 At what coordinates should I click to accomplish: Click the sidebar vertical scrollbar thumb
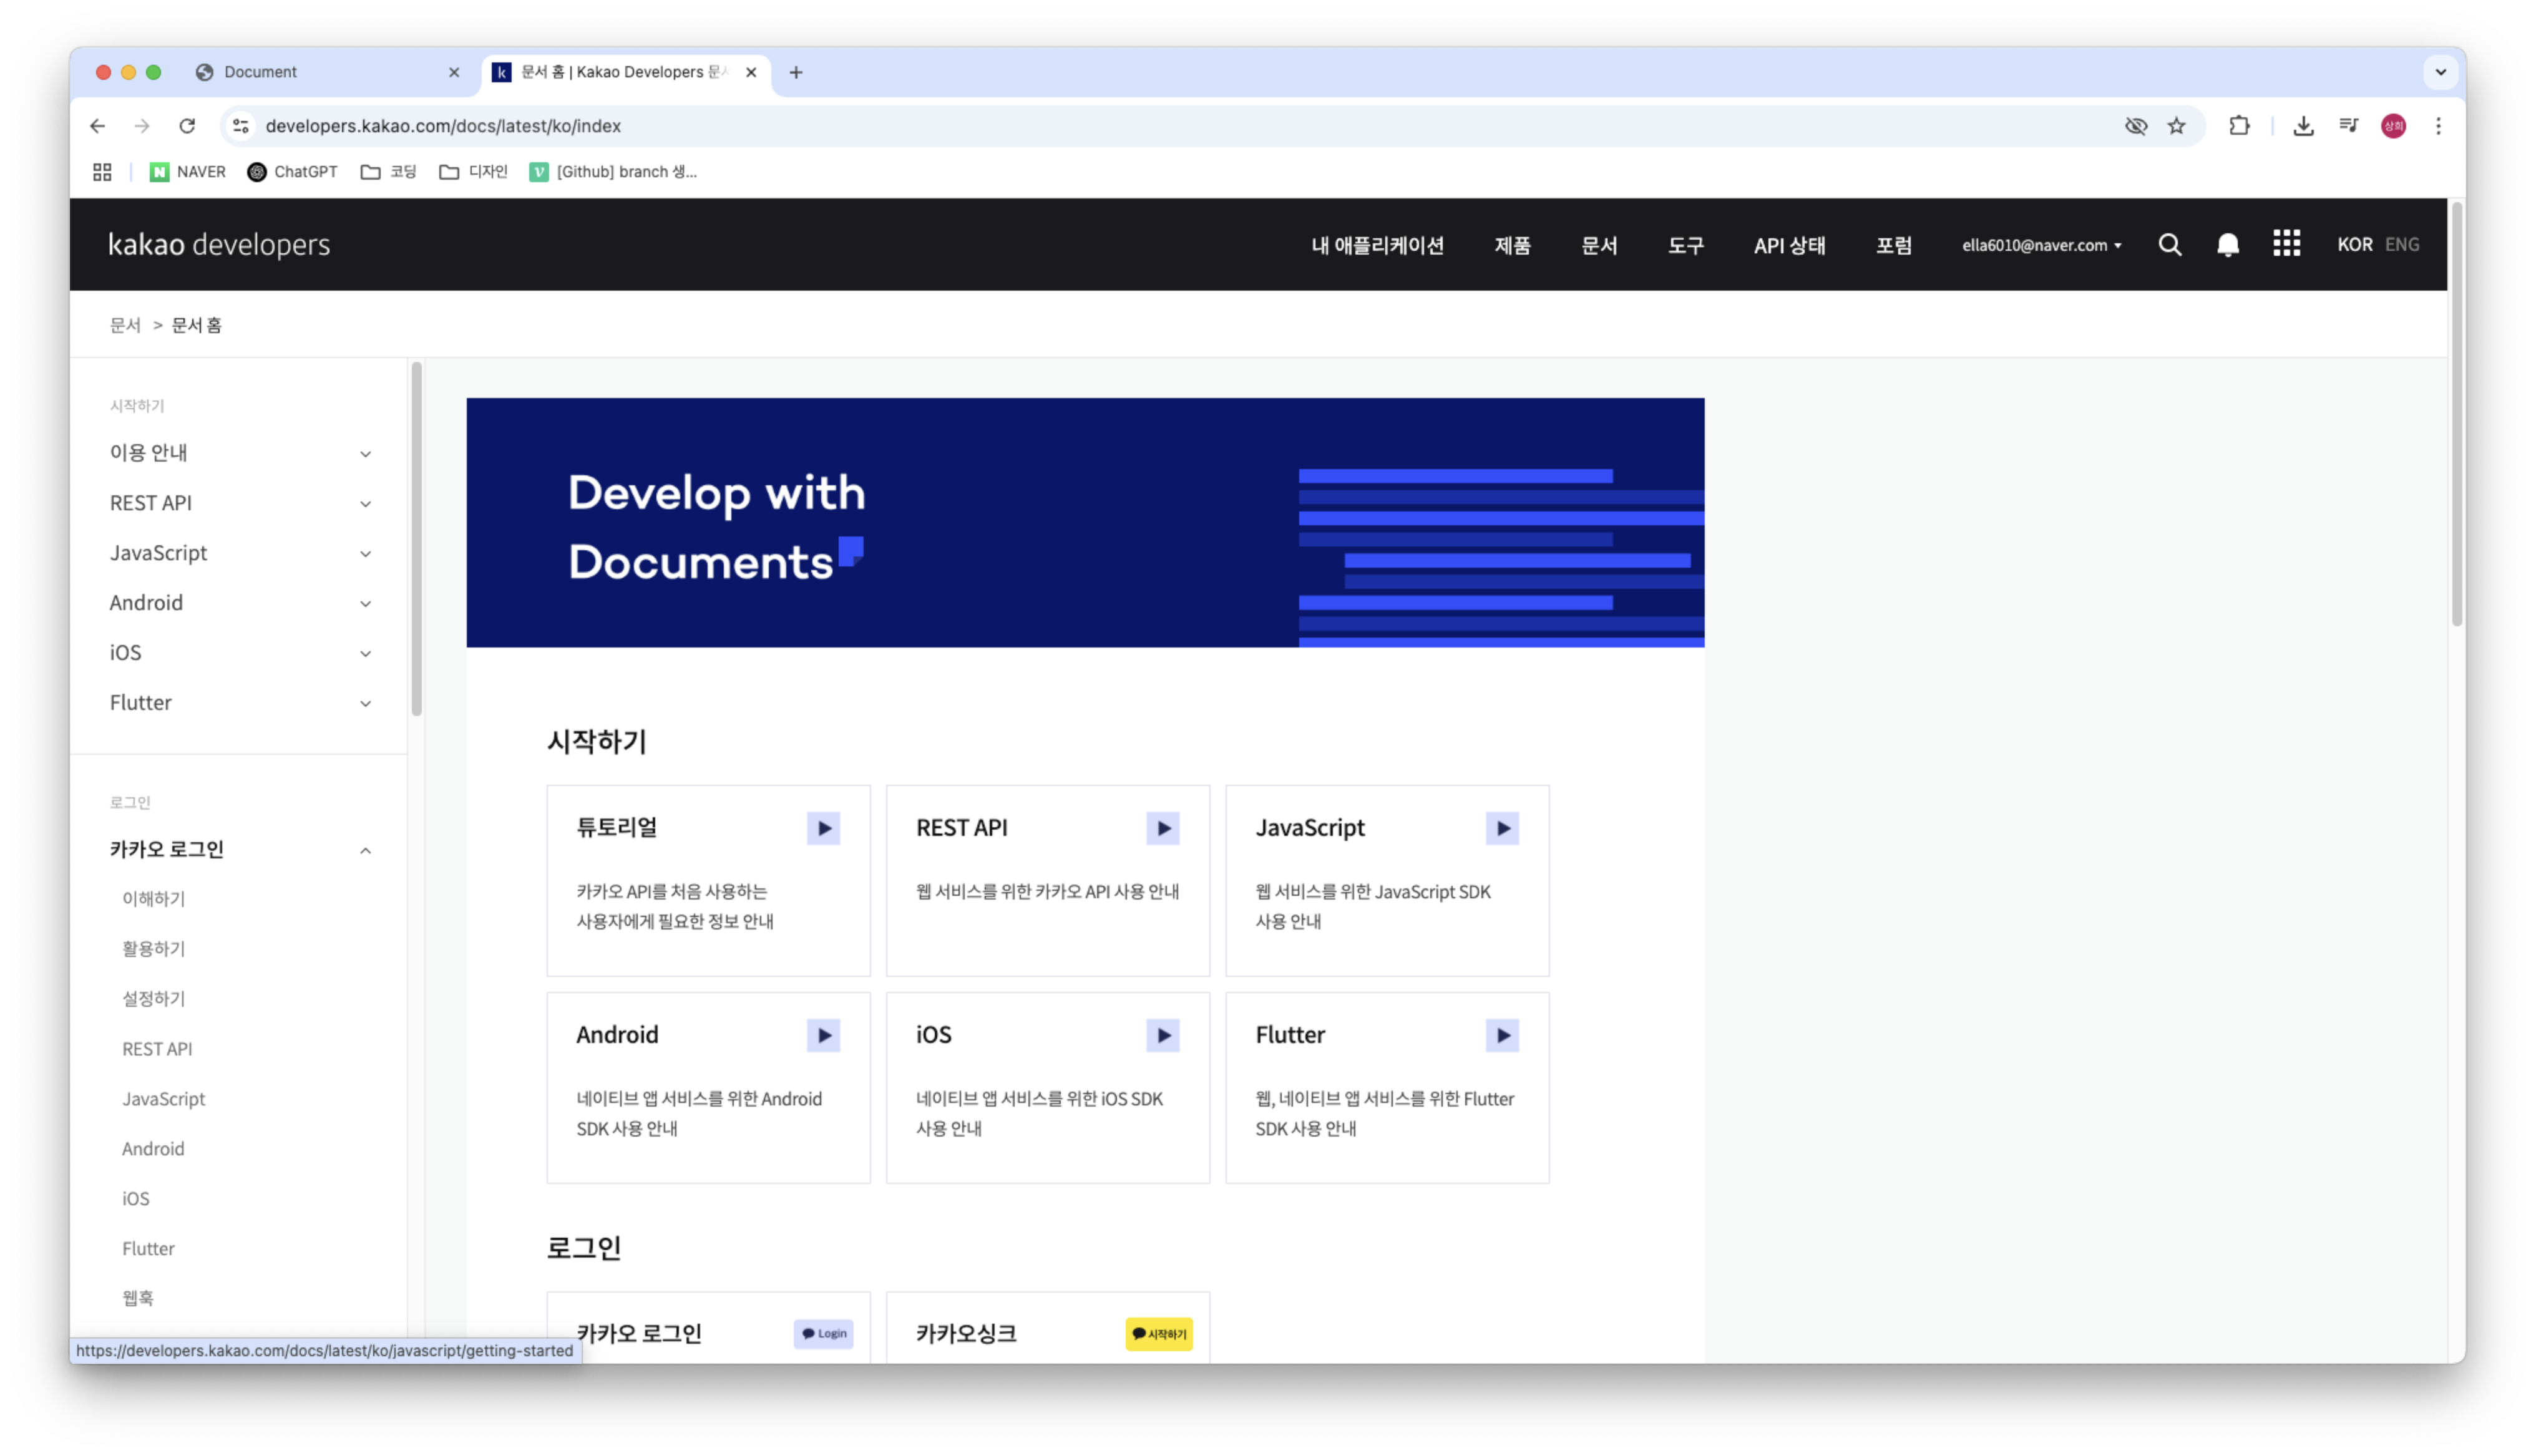click(417, 539)
